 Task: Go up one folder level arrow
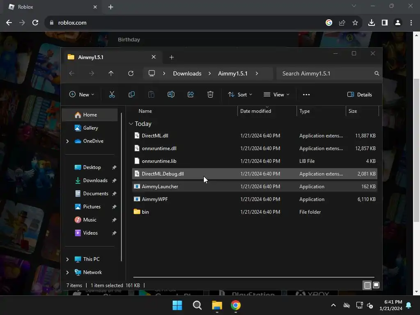pyautogui.click(x=111, y=73)
